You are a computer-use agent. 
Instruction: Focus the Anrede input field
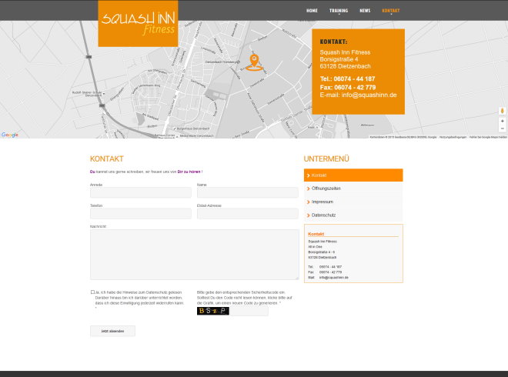141,192
